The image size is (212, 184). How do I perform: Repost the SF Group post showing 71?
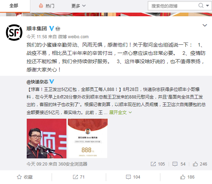(x=79, y=177)
